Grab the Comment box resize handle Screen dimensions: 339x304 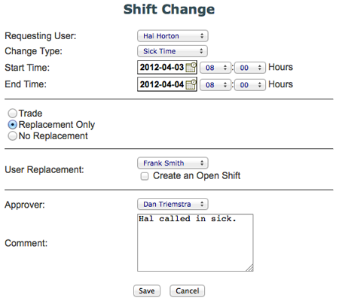(x=250, y=268)
